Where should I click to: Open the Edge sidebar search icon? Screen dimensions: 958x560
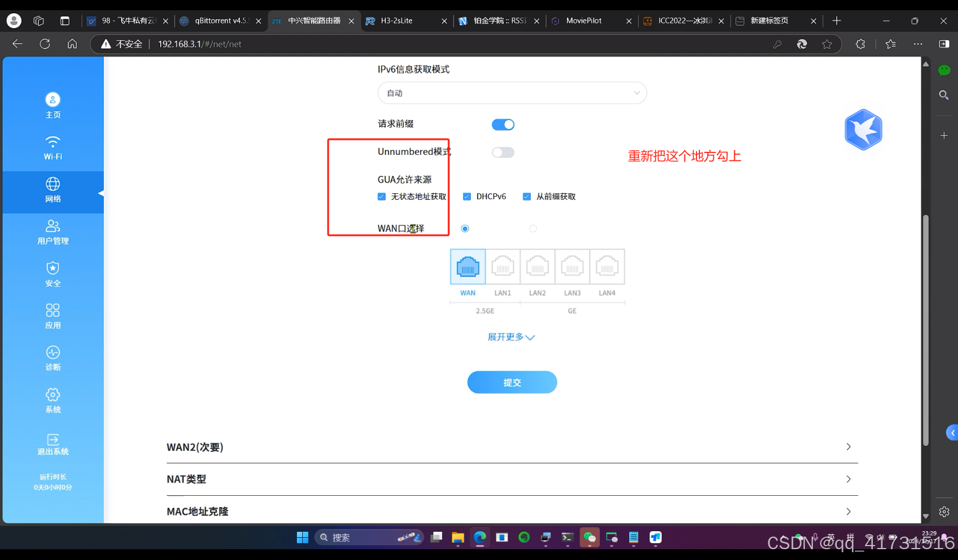click(x=944, y=95)
